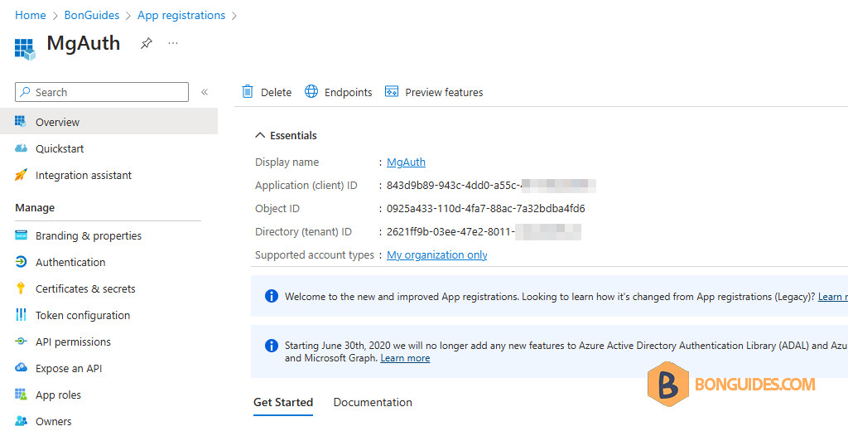Click the Owners people icon
Viewport: 848px width, 436px height.
click(x=21, y=421)
